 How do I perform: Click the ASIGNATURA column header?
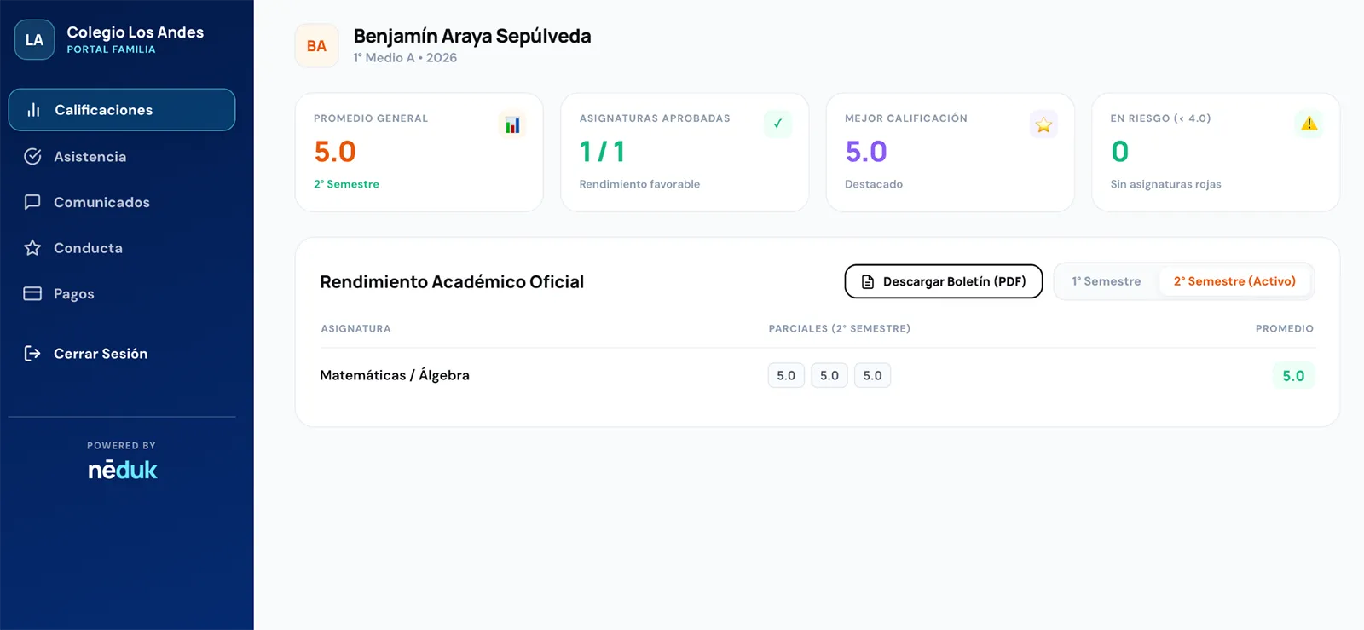pyautogui.click(x=355, y=329)
